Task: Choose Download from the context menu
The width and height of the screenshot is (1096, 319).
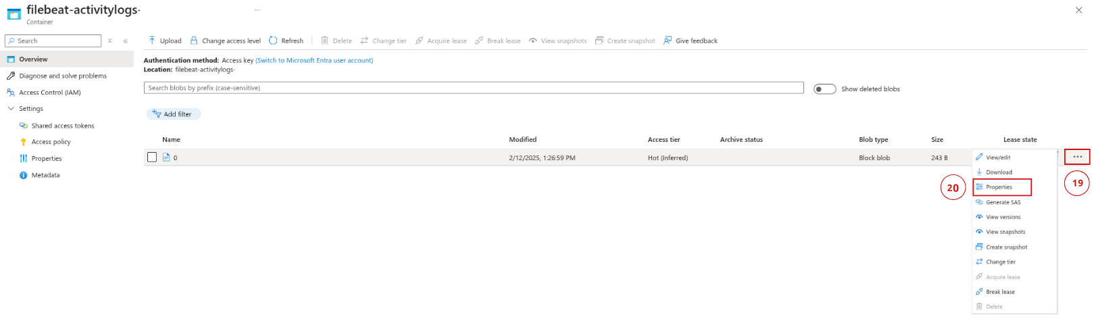Action: 1015,172
